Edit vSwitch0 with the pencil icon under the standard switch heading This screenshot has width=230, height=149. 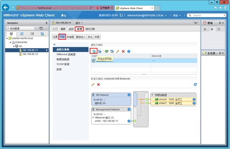coord(93,84)
